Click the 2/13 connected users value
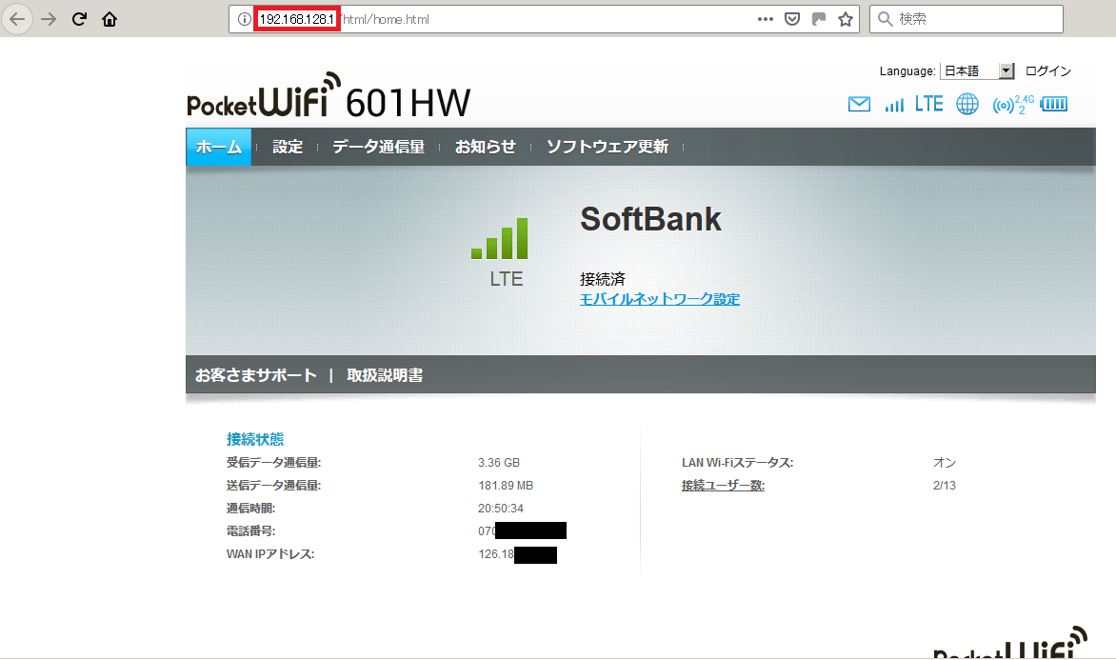Screen dimensions: 1116x660 click(x=945, y=486)
